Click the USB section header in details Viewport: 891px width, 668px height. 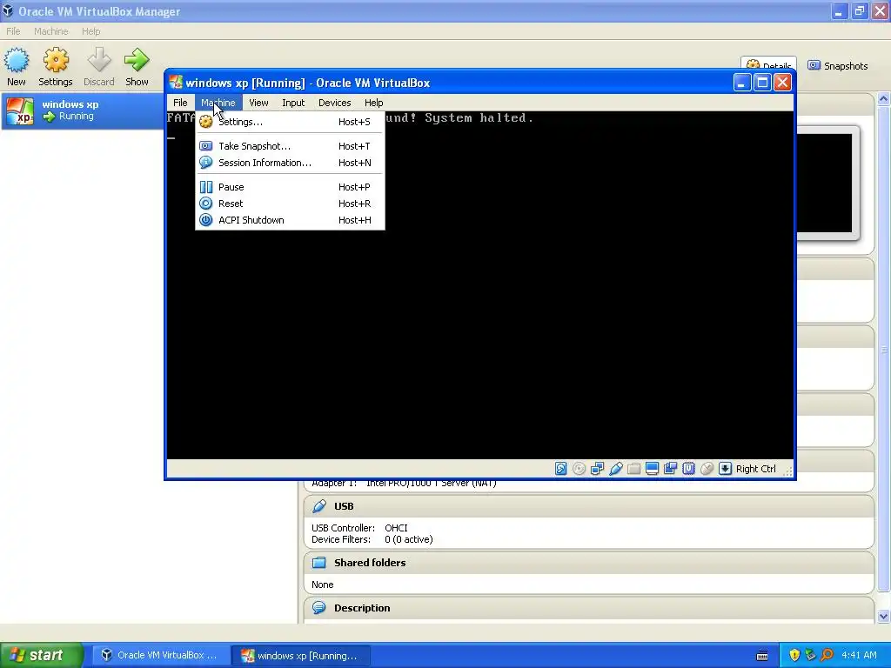(x=589, y=506)
